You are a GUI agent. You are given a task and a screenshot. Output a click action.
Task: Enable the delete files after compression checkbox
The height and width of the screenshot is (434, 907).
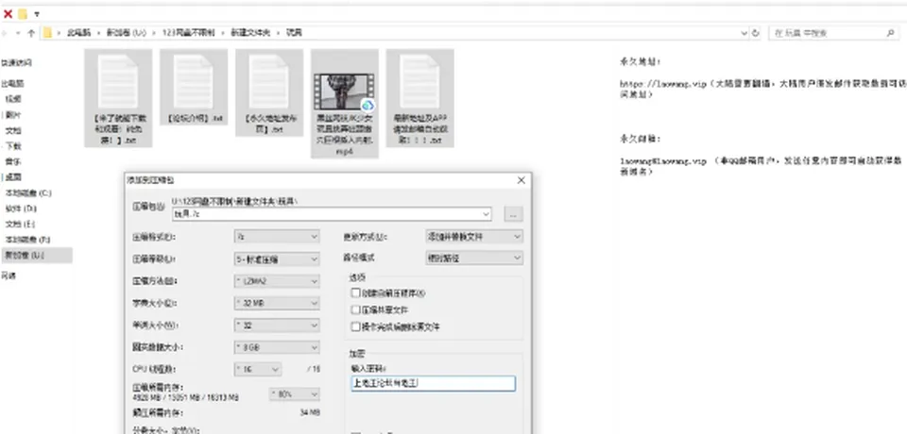click(x=356, y=326)
